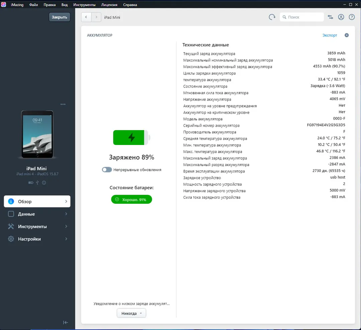Screen dimensions: 361x330
Task: Open the Правка menu
Action: (x=49, y=5)
